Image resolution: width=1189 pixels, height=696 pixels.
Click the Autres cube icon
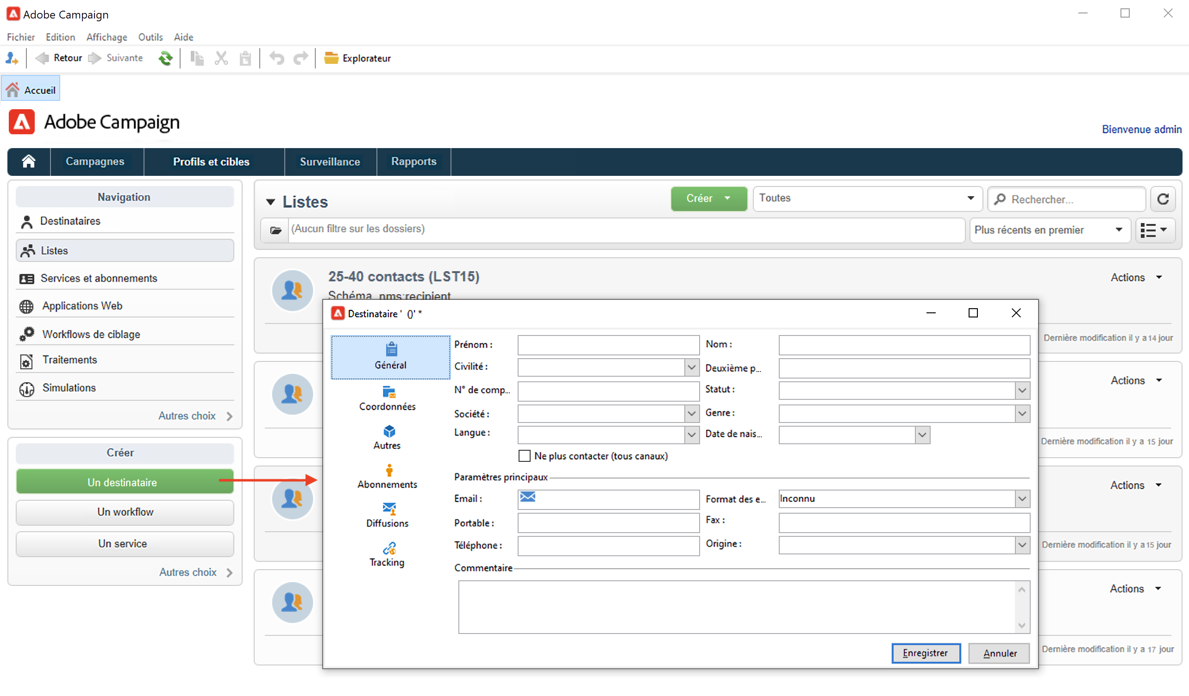389,431
